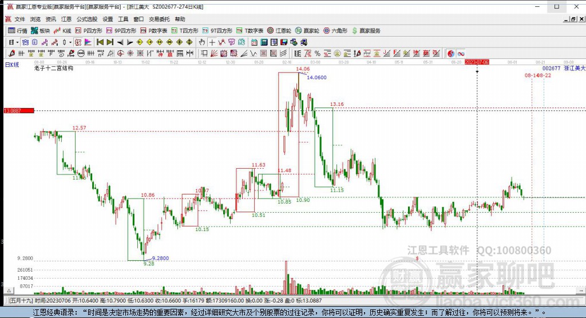This screenshot has width=586, height=318.
Task: Select the hand pan tool
Action: click(x=202, y=42)
